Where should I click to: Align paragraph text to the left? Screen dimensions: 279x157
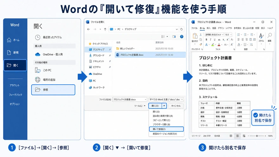[239, 40]
